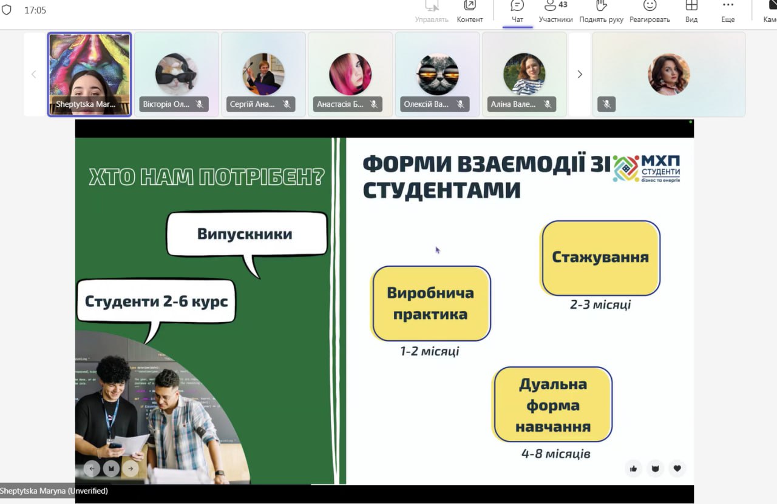Open the Вид layout menu
Viewport: 777px width, 504px height.
click(691, 12)
